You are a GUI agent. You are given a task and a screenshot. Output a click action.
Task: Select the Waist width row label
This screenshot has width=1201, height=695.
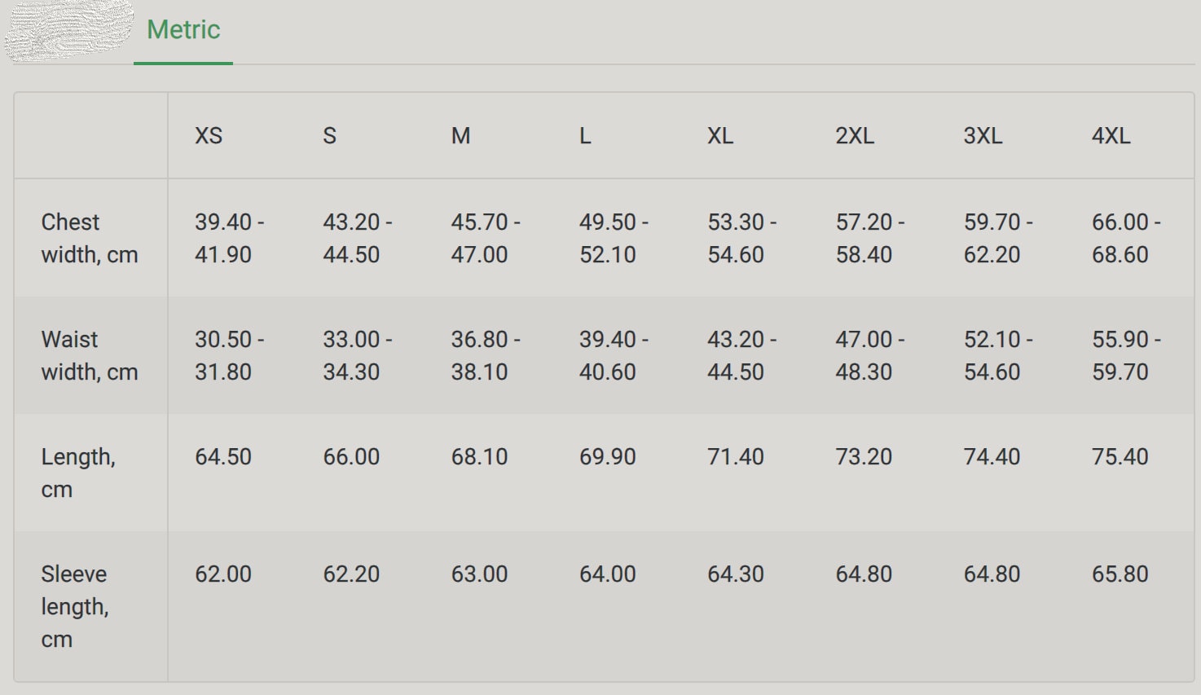point(90,355)
